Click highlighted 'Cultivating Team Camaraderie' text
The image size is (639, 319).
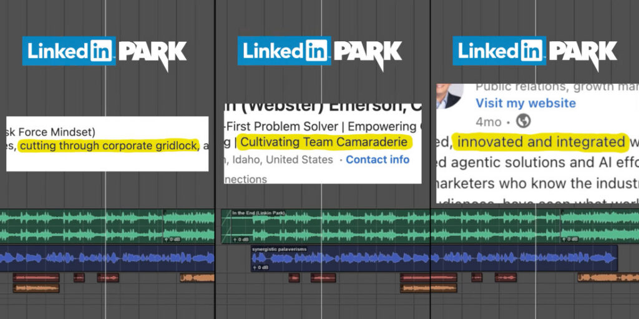tap(324, 142)
